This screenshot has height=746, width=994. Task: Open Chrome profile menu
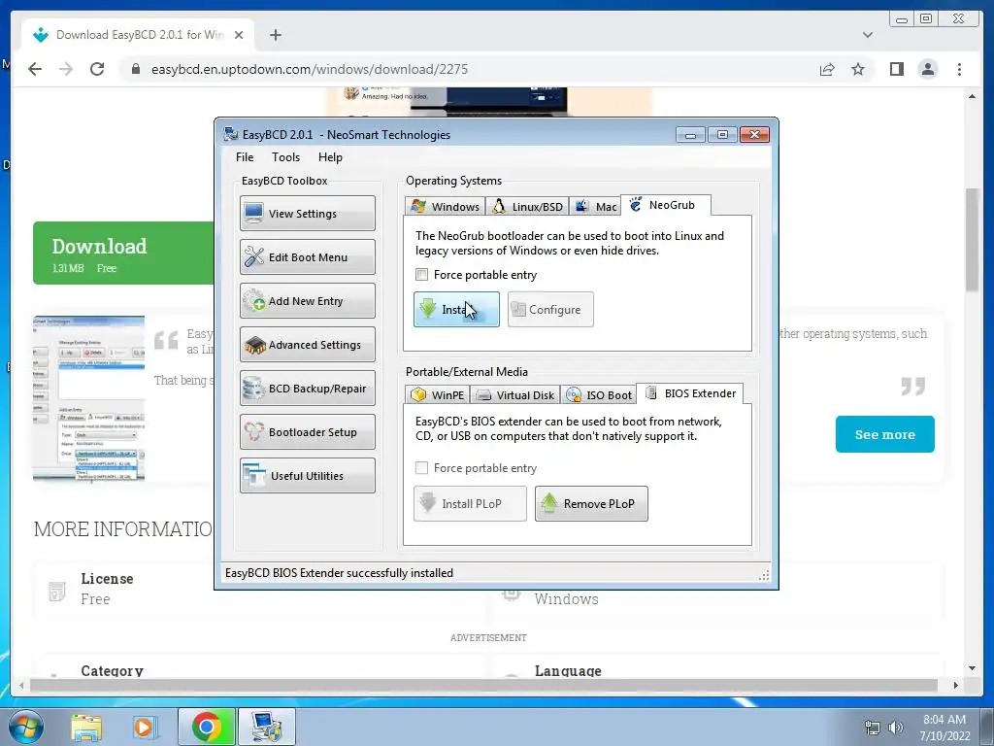click(928, 69)
